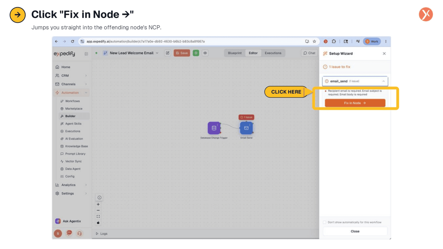Open the Work browser profile button
The width and height of the screenshot is (443, 249).
pyautogui.click(x=372, y=41)
